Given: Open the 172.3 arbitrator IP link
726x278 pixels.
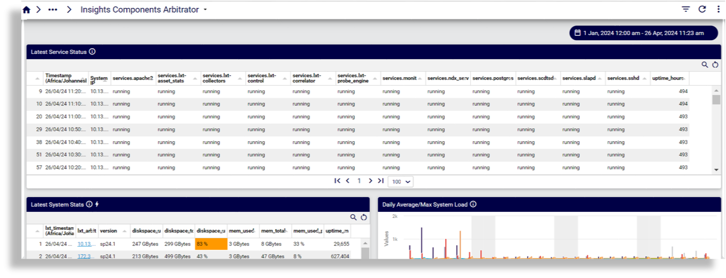Looking at the screenshot, I should tap(86, 256).
